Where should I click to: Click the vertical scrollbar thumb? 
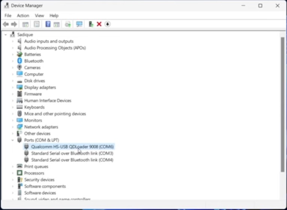pyautogui.click(x=283, y=105)
